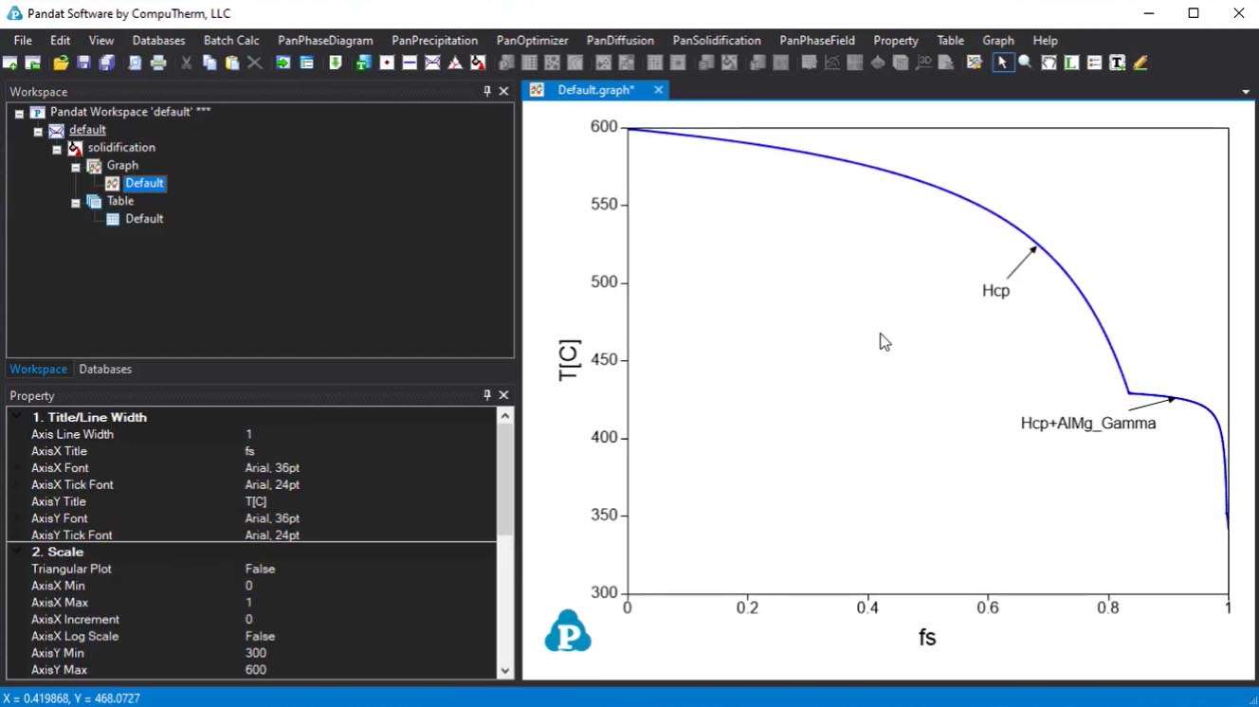Click the solidification simulation toolbar icon
This screenshot has width=1259, height=707.
[478, 63]
